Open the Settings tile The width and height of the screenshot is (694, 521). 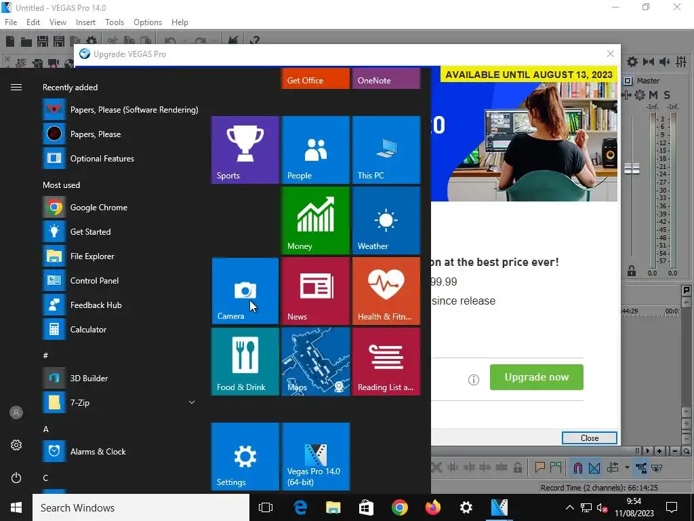click(245, 457)
